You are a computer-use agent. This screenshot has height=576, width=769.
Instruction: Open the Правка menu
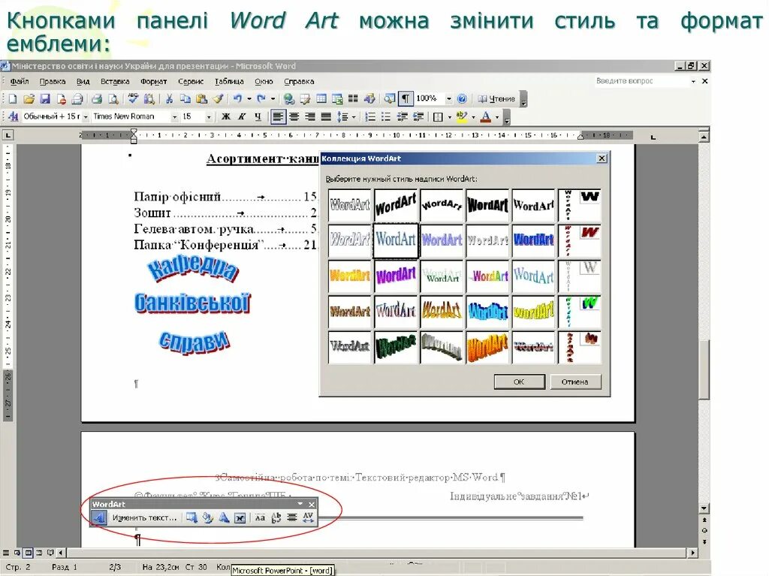(x=53, y=81)
